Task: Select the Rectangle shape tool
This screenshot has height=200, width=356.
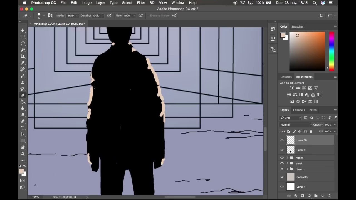Action: [23, 141]
